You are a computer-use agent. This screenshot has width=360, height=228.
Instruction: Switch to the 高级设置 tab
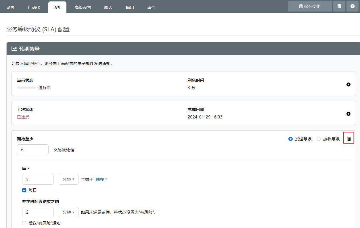[x=83, y=7]
